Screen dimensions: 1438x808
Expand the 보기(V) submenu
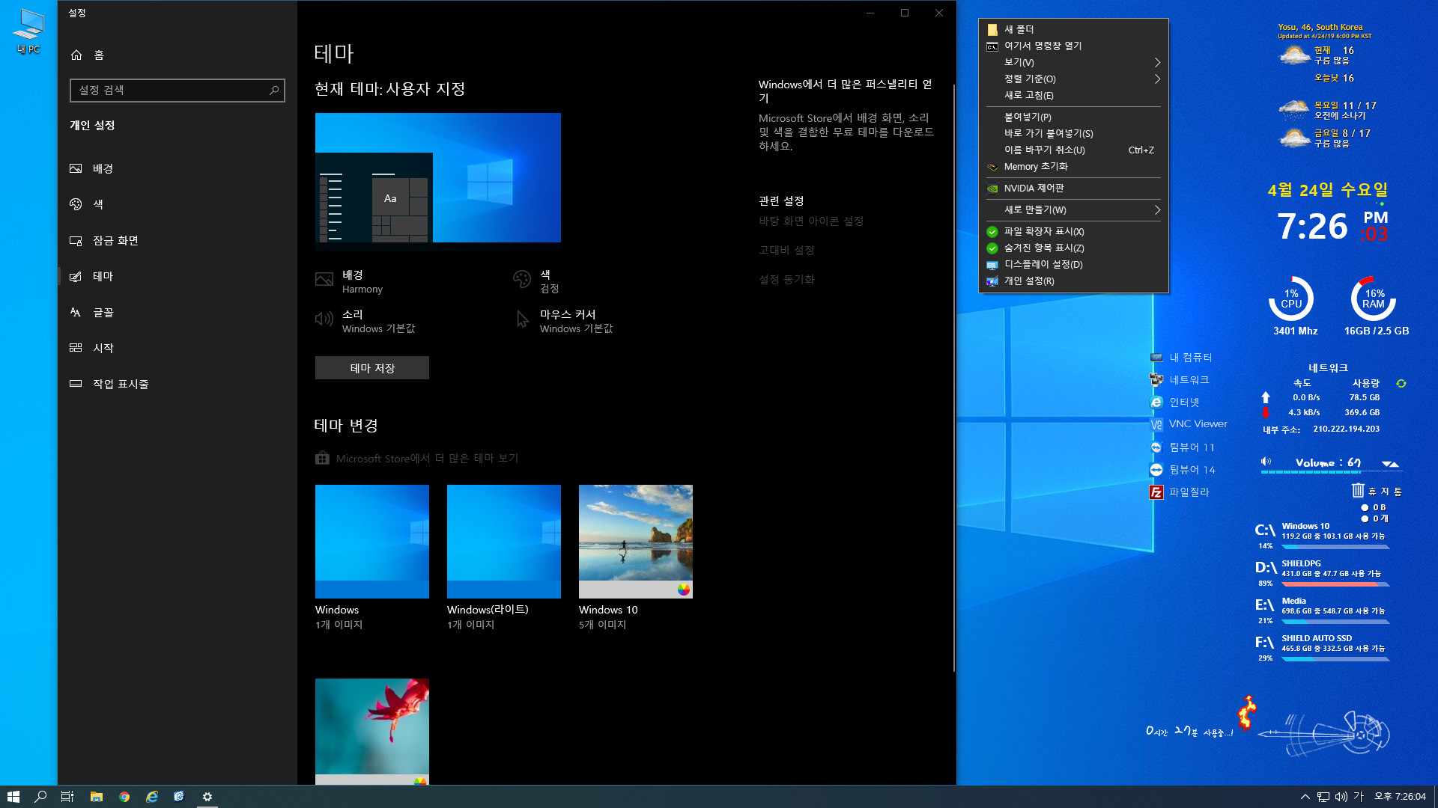click(x=1073, y=63)
